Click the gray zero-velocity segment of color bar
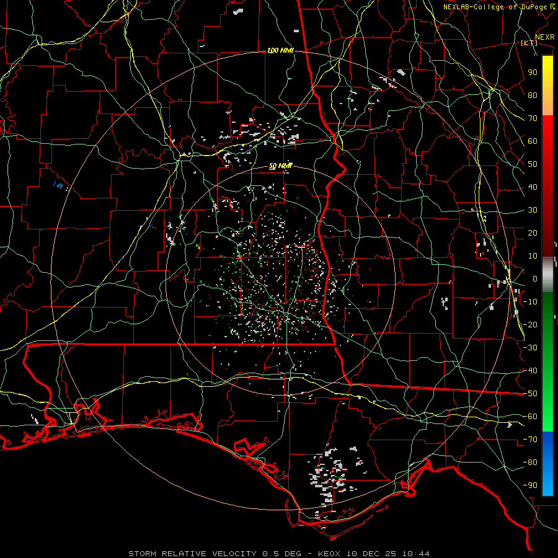 click(x=547, y=274)
